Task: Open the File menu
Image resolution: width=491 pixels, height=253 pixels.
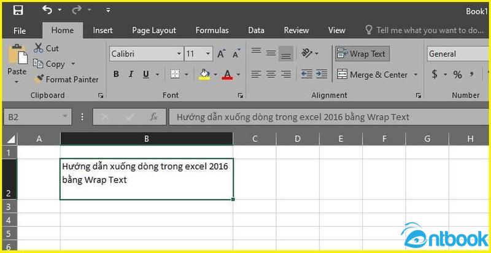Action: (20, 31)
